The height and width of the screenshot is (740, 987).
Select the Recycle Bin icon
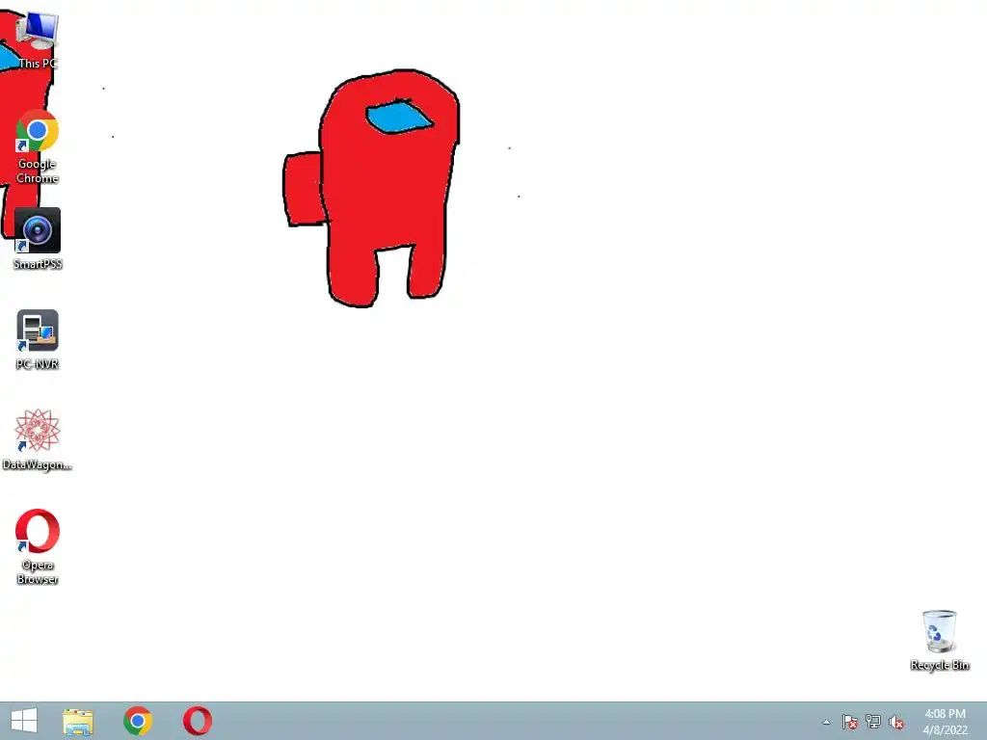click(939, 640)
